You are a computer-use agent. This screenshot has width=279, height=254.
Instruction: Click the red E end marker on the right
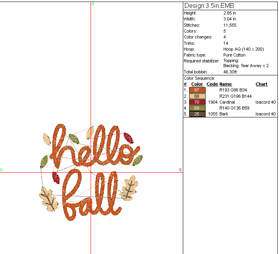tap(180, 170)
